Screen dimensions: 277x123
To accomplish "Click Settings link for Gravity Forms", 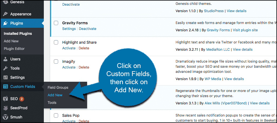I will click(69, 29).
